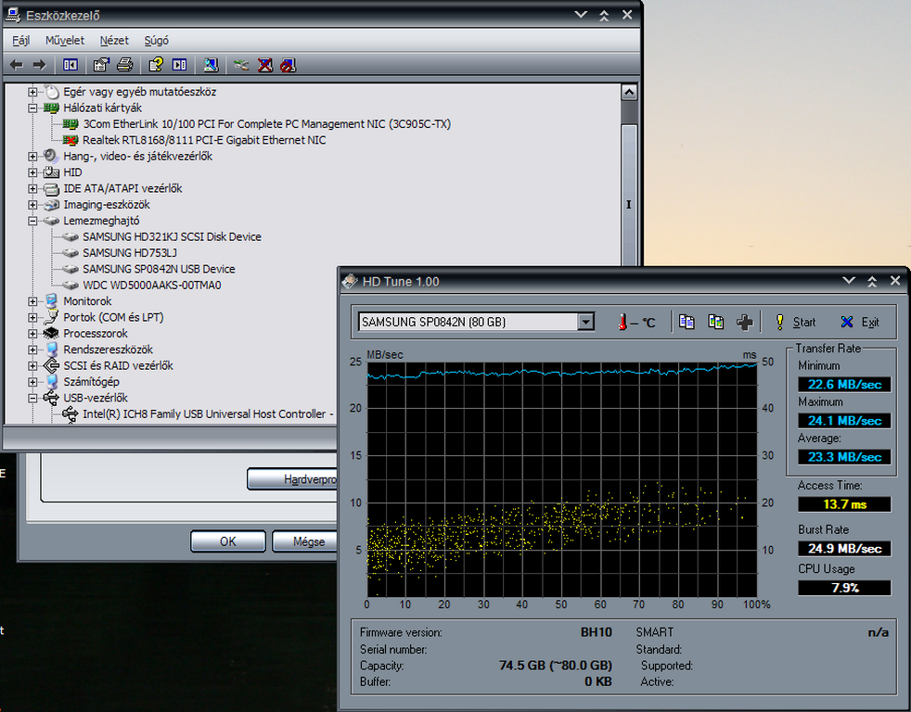
Task: Open the Properties toolbar icon in Eszközkezelő
Action: tap(102, 65)
